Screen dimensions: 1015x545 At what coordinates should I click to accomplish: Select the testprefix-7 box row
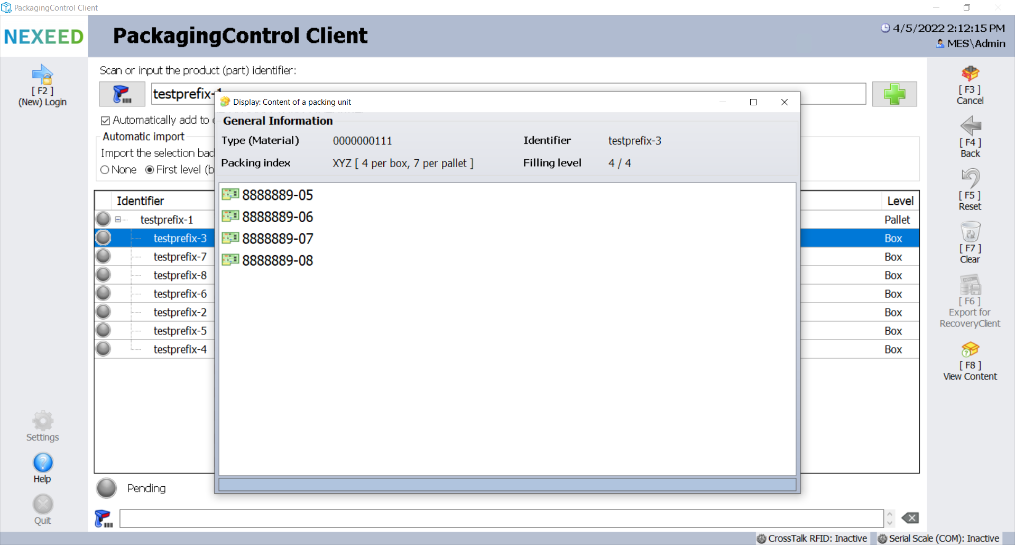pos(180,257)
